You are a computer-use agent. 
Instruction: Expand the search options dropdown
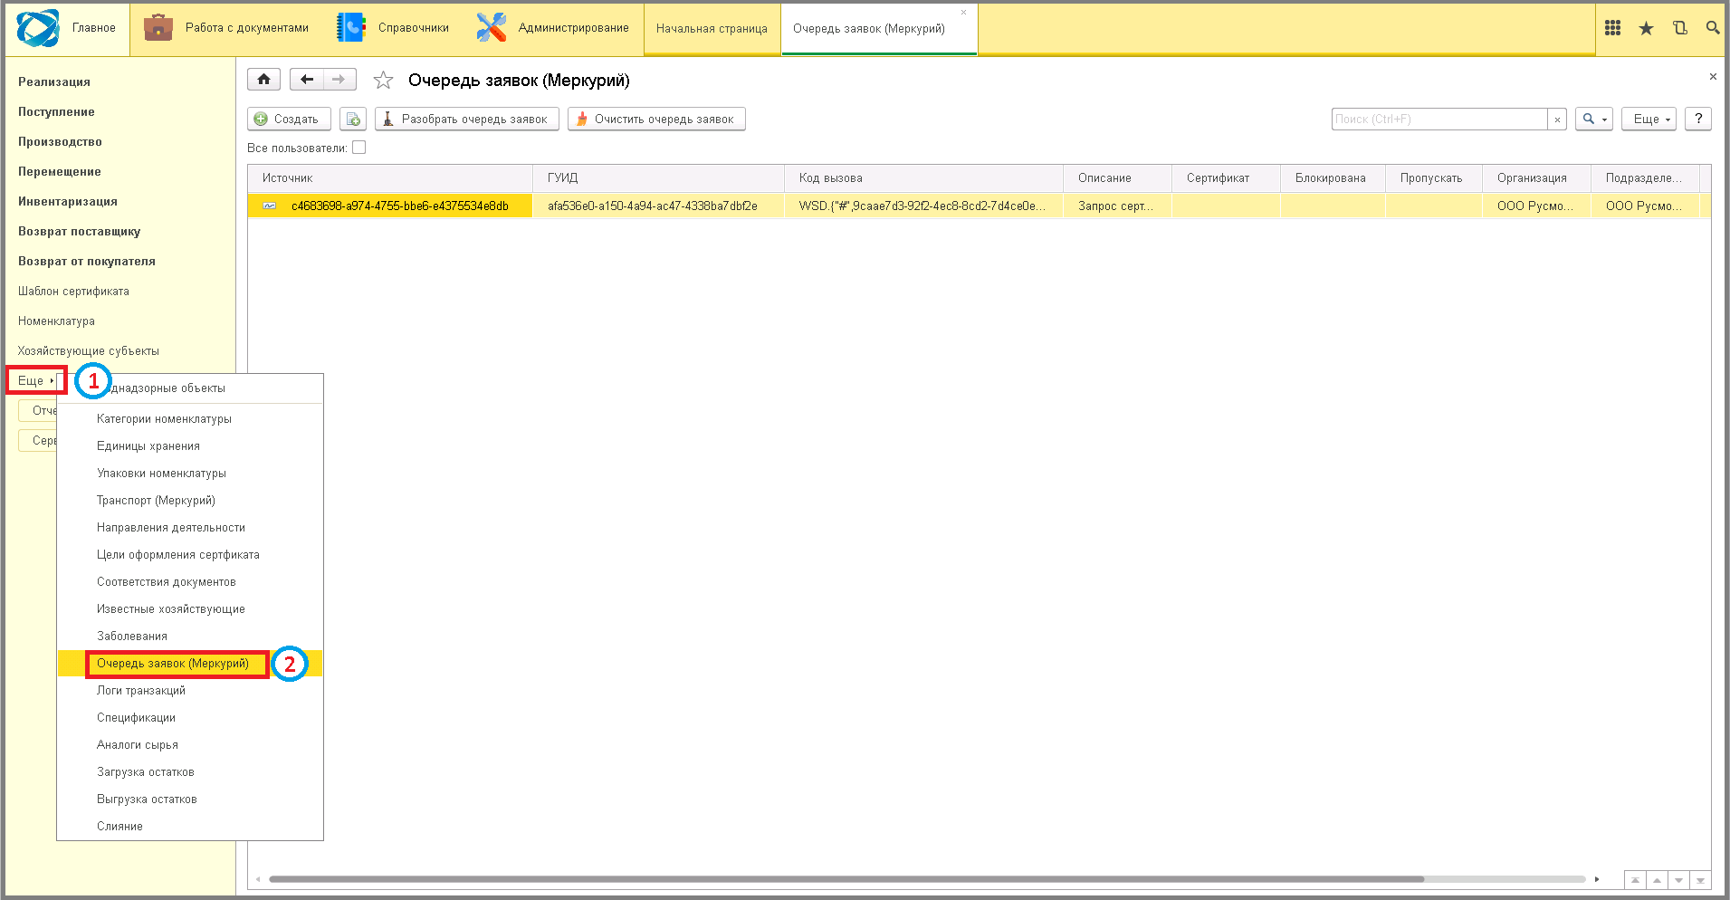point(1594,119)
